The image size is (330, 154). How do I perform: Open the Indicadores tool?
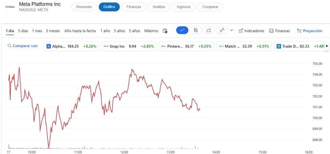tap(251, 31)
